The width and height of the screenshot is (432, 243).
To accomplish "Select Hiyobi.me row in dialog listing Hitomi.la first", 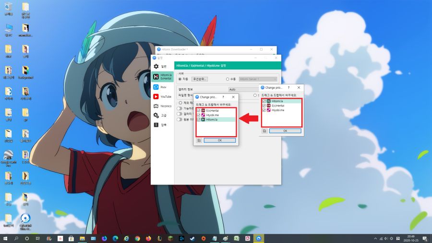I will (x=282, y=110).
